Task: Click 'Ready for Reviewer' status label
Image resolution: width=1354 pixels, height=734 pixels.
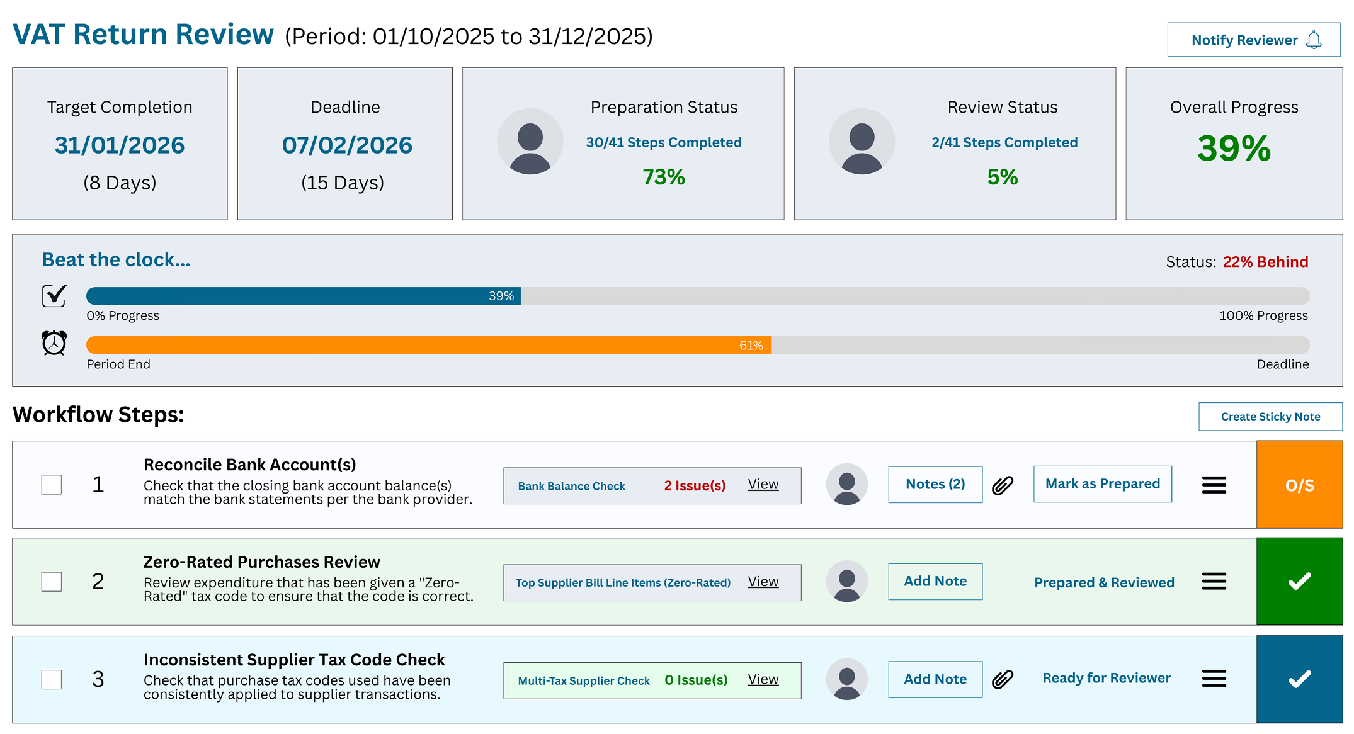Action: [1107, 678]
